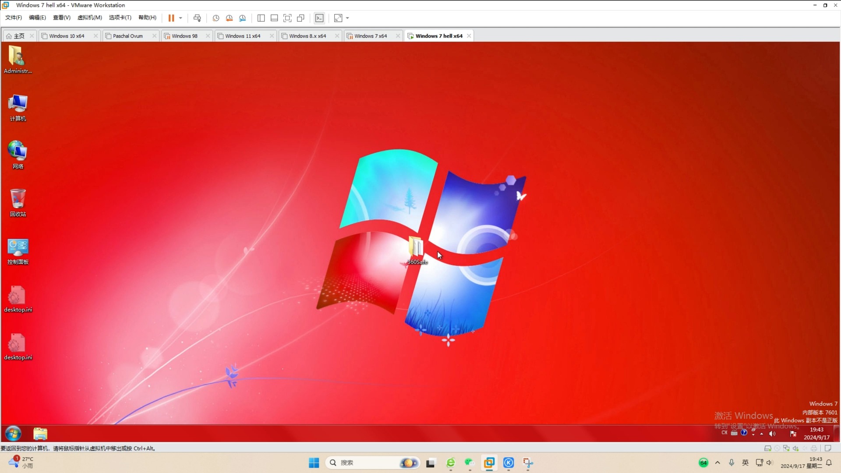841x473 pixels.
Task: Select the Administrator folder desktop icon
Action: click(18, 60)
